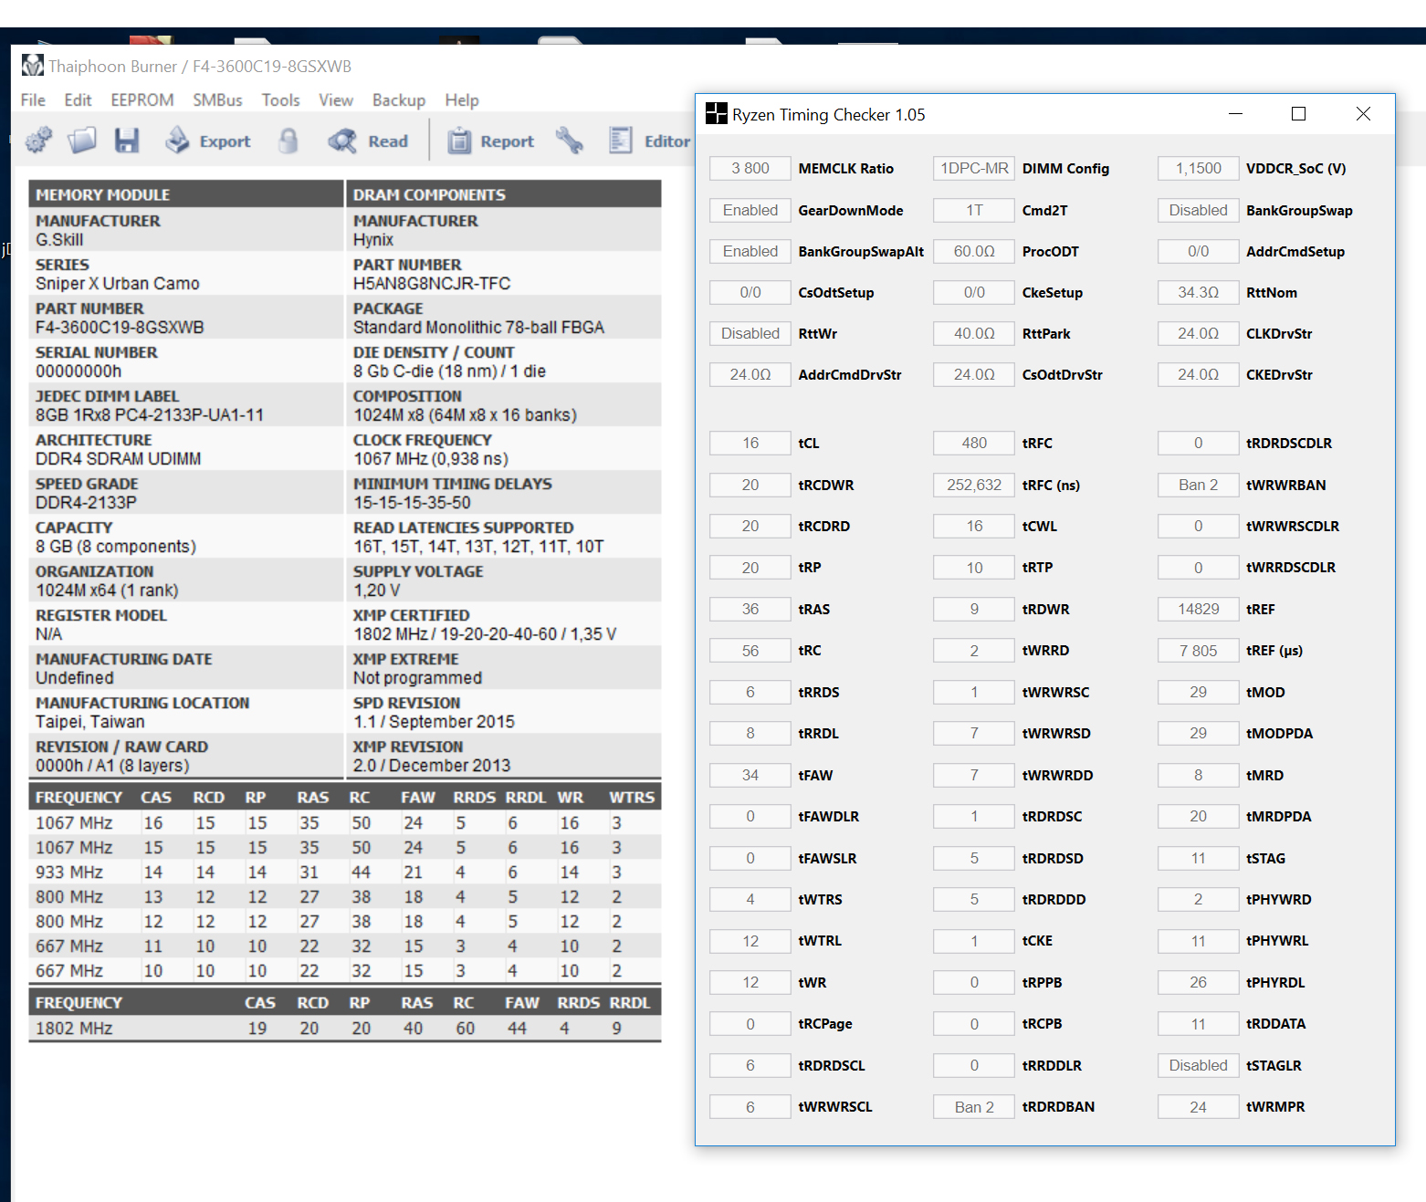The height and width of the screenshot is (1202, 1426).
Task: Click the floppy disk save icon
Action: pyautogui.click(x=126, y=141)
